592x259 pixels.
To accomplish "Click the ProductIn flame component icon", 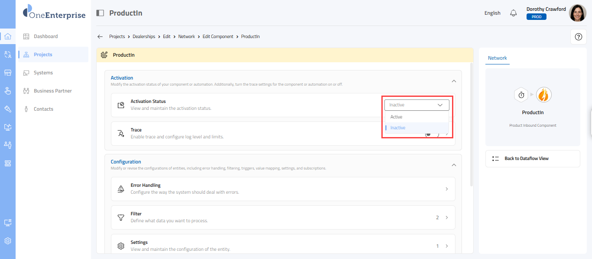I will coord(543,95).
